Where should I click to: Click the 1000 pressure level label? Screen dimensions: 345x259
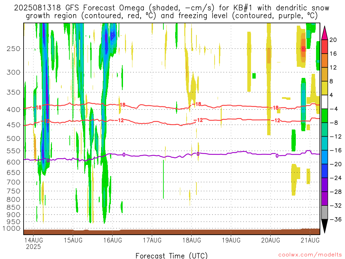12,229
